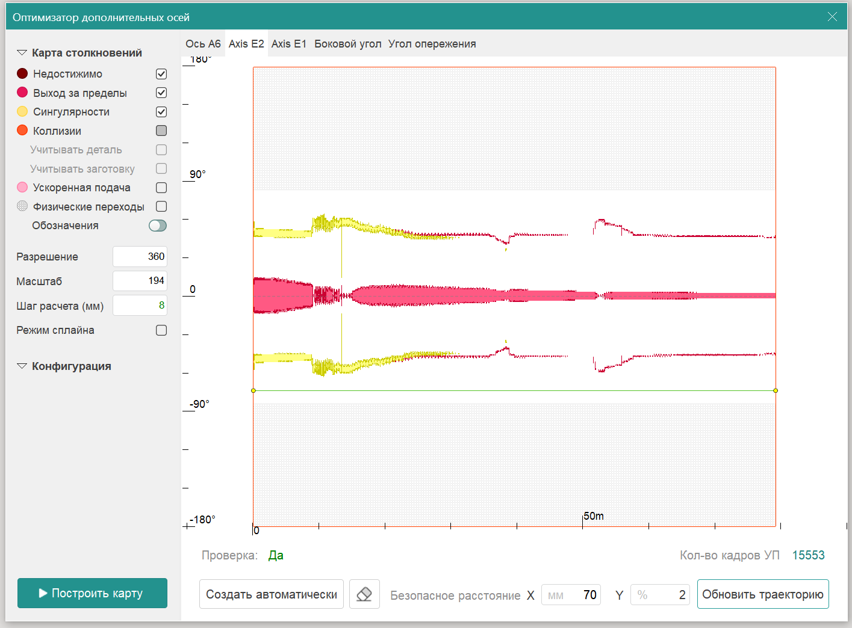Click the Разрешение input field
852x628 pixels.
pyautogui.click(x=140, y=256)
